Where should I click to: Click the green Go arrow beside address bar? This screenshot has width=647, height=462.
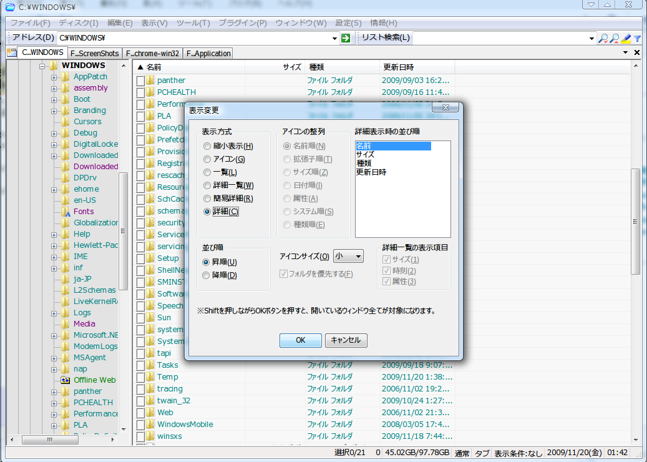point(346,38)
